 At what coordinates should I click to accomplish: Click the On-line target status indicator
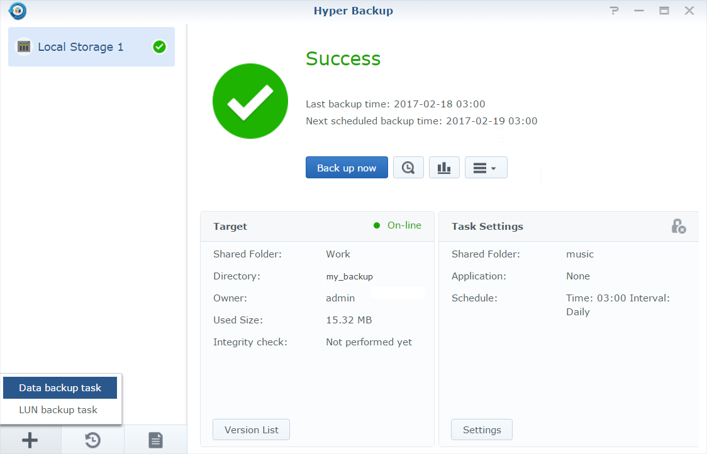coord(398,225)
